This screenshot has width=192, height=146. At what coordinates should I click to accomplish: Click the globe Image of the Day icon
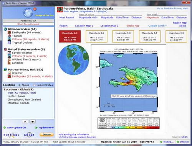point(28,13)
